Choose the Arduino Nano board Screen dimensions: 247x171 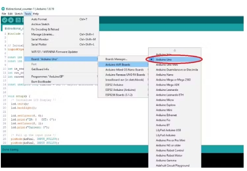point(175,75)
